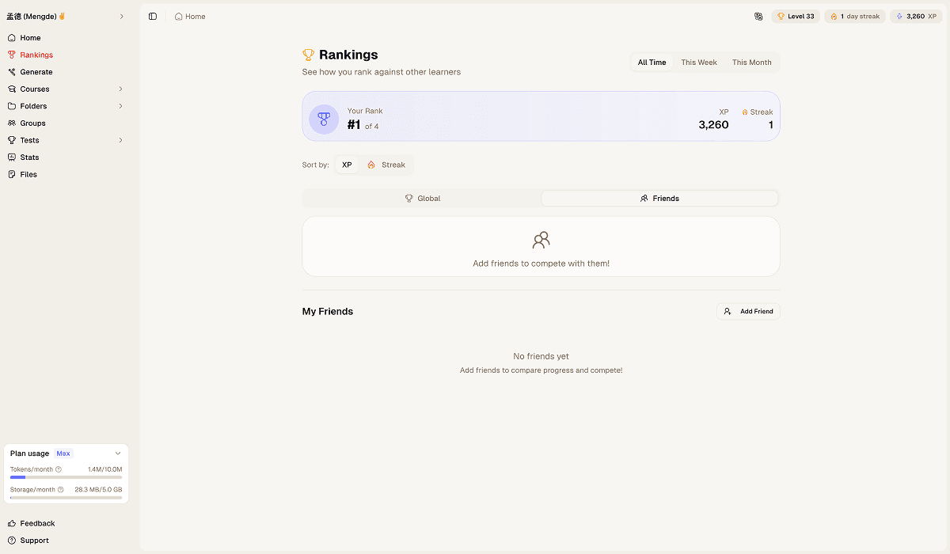Click the Files icon in the sidebar
The height and width of the screenshot is (554, 950).
coord(11,174)
